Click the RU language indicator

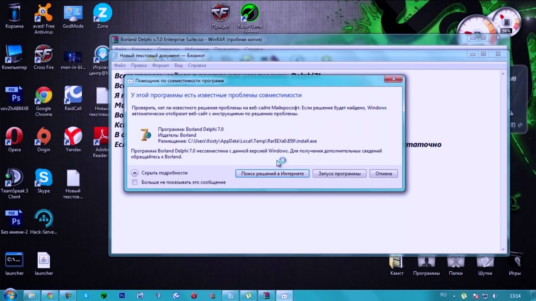(x=443, y=295)
